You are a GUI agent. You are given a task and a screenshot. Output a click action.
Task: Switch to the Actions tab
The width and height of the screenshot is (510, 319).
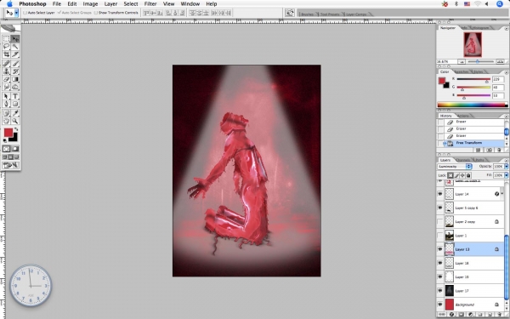463,116
